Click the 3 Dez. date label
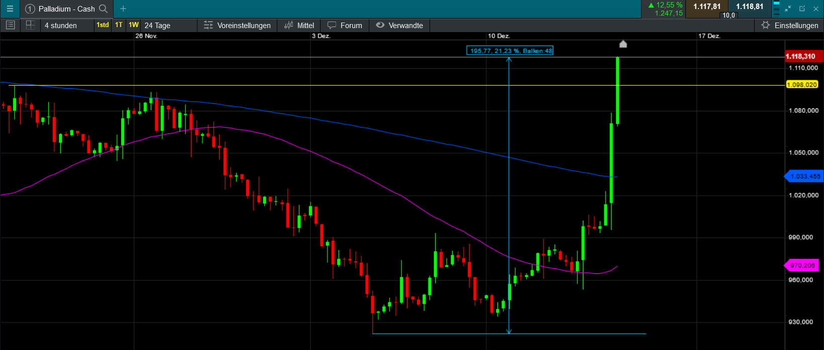Screen dimensions: 824x350 pyautogui.click(x=321, y=36)
